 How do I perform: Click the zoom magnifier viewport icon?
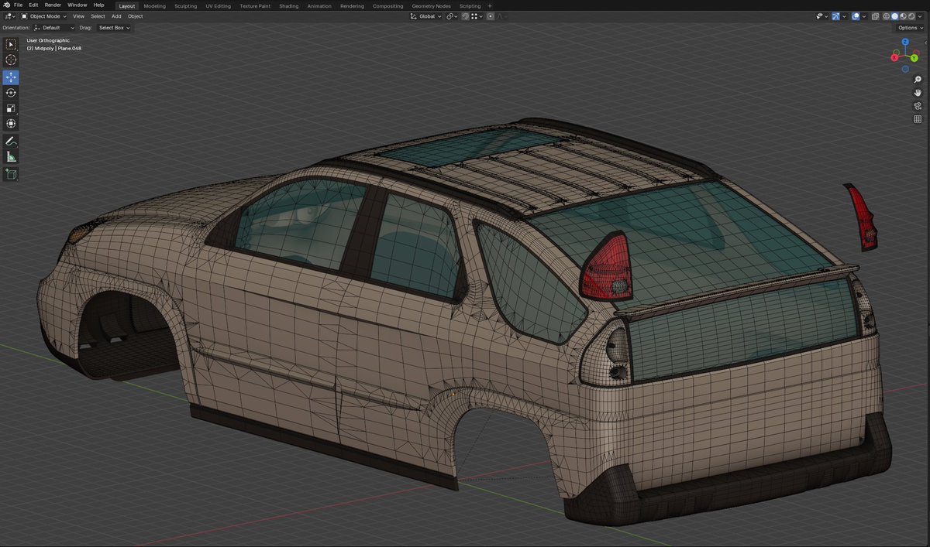918,80
